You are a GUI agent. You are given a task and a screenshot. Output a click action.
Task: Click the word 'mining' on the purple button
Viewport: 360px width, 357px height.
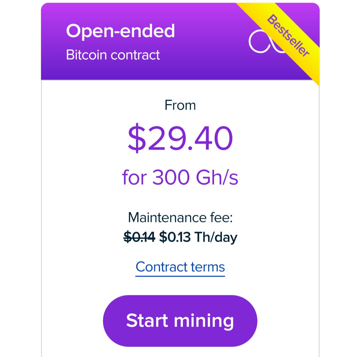[204, 321]
